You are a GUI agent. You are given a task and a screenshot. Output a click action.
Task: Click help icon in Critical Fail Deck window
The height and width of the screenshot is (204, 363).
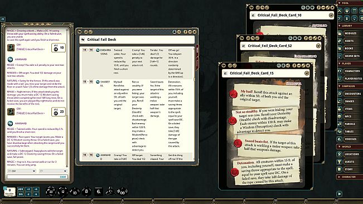click(185, 32)
